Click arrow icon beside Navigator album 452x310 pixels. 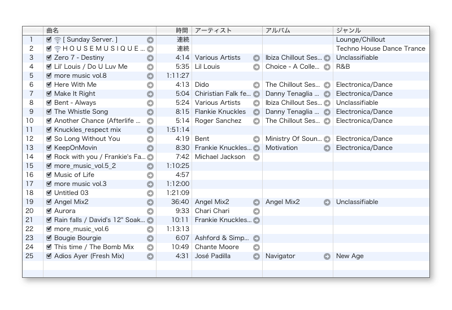click(x=327, y=256)
